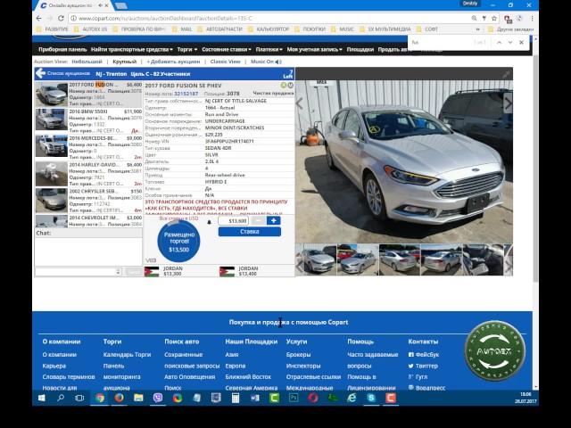Show next main vehicle photo
Image resolution: width=571 pixels, height=428 pixels.
tap(508, 103)
